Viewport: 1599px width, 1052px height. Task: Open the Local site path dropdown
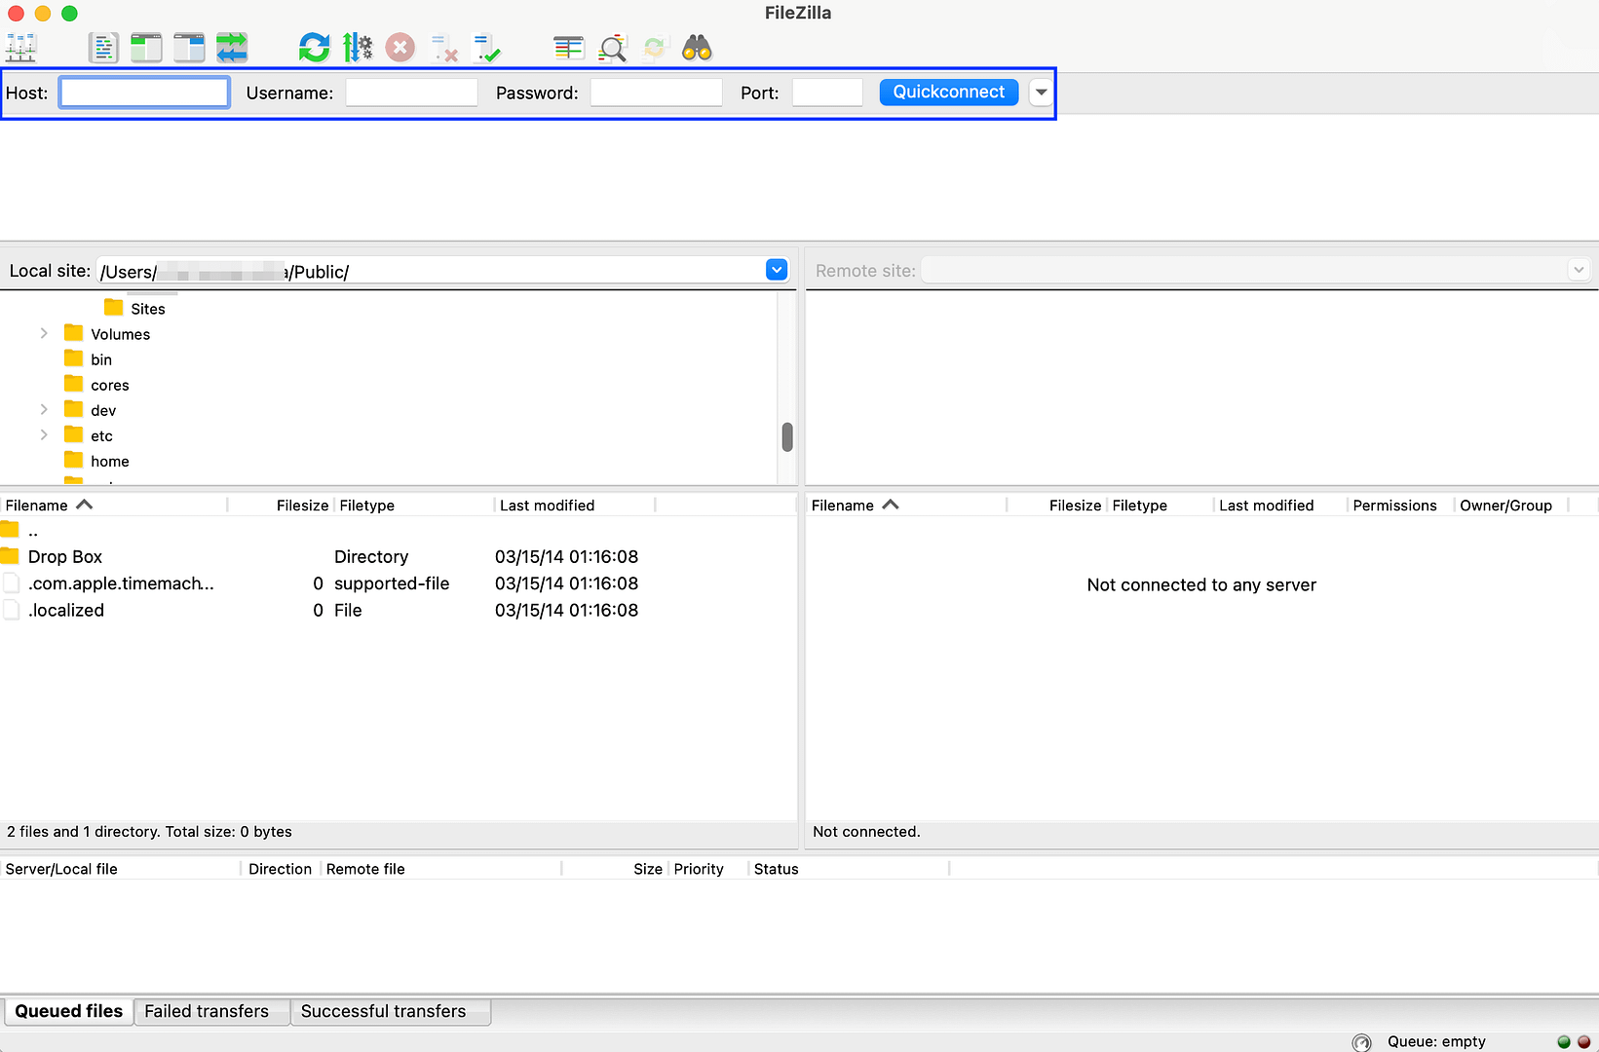tap(777, 269)
